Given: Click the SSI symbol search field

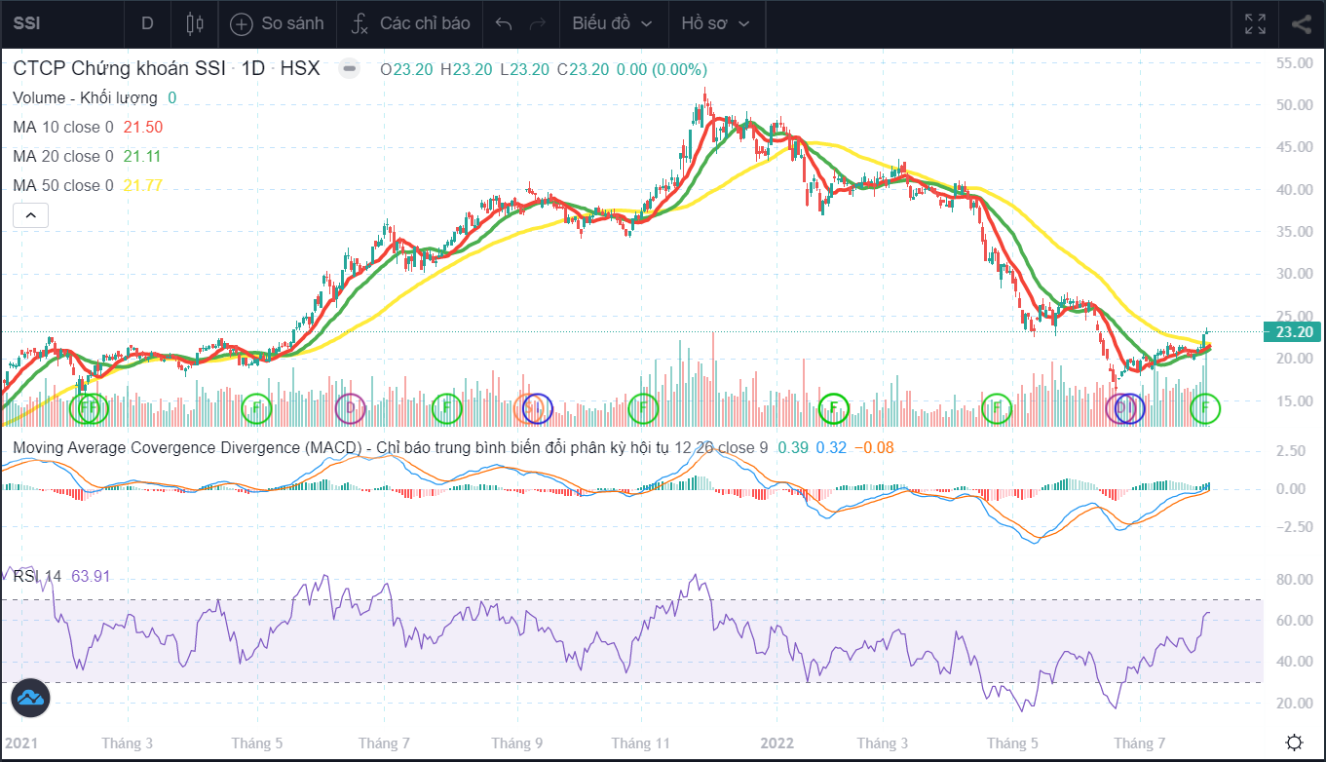Looking at the screenshot, I should coord(60,23).
